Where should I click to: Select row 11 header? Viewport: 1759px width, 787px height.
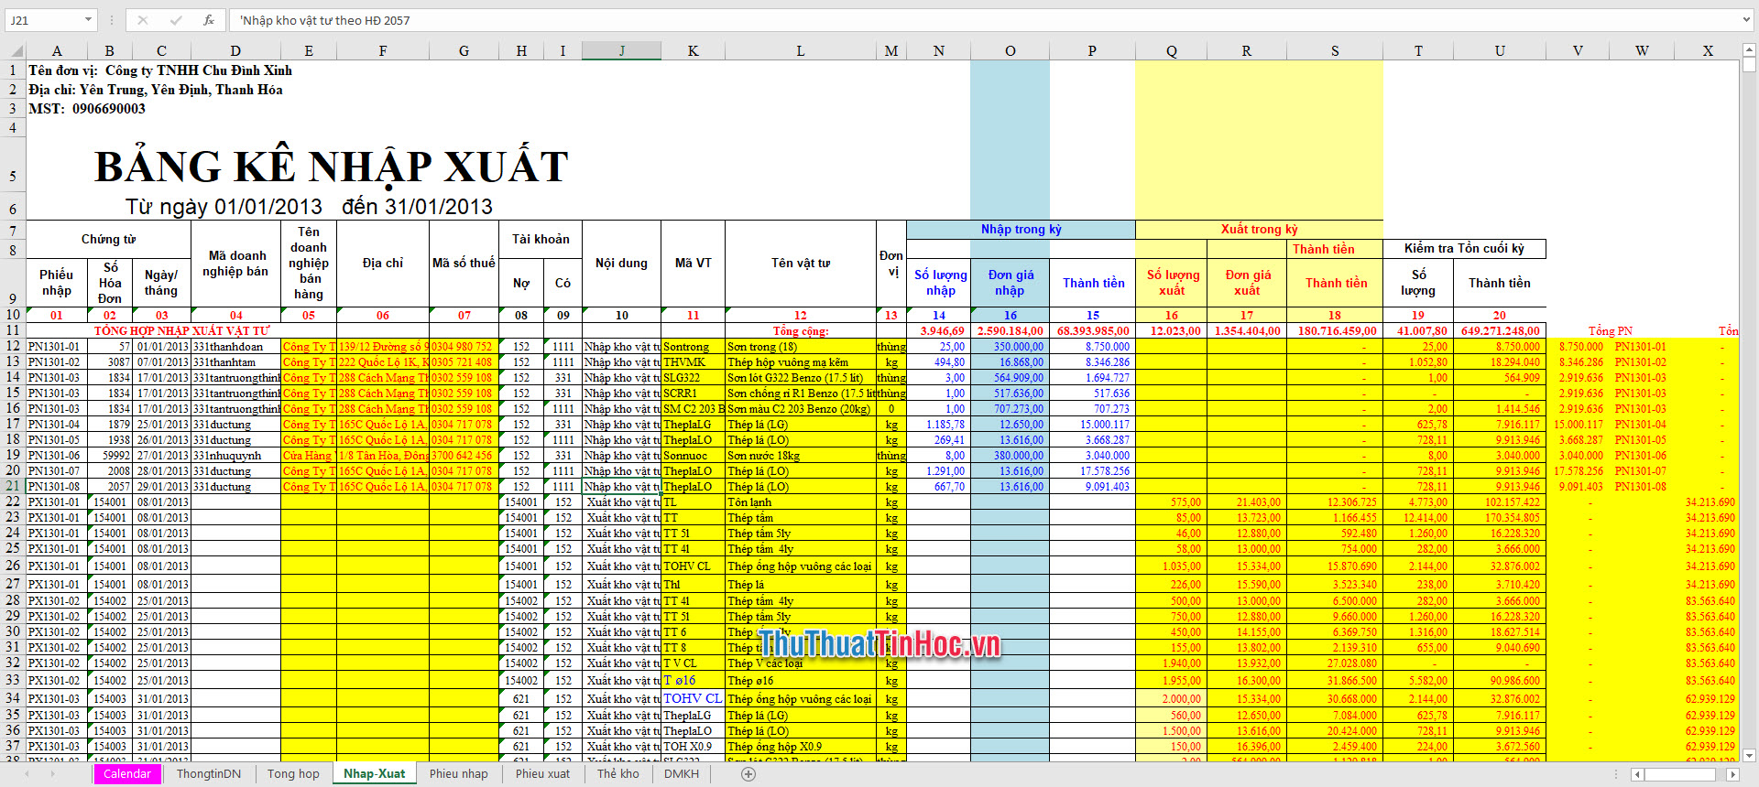[13, 330]
